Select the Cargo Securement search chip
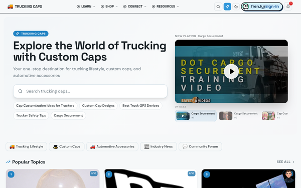Image resolution: width=301 pixels, height=188 pixels. click(x=68, y=115)
